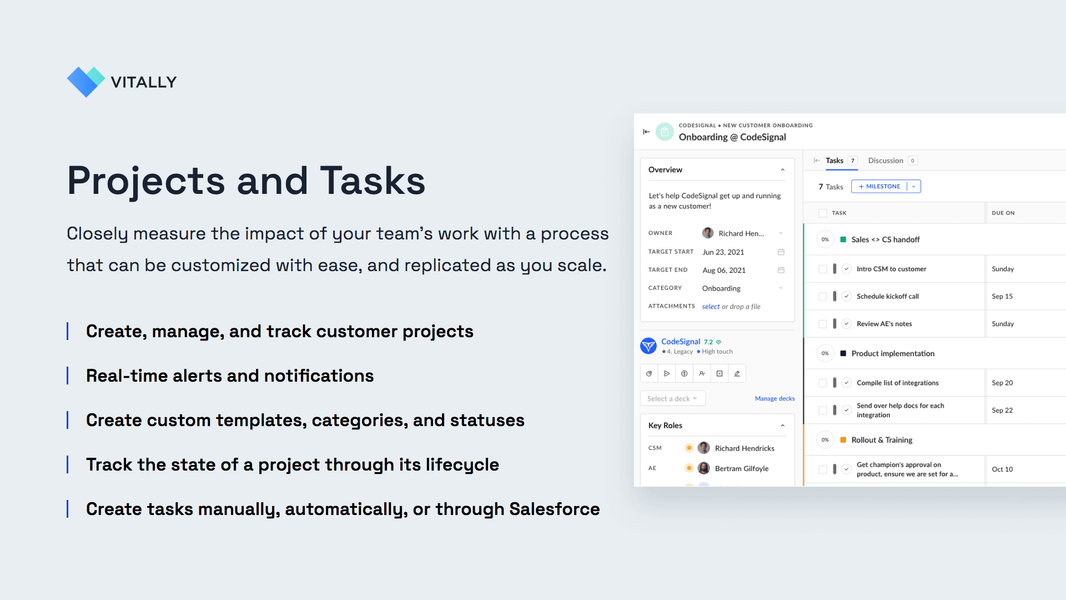Check the box for 'Intro CSM to customer'
The height and width of the screenshot is (600, 1066).
[823, 269]
